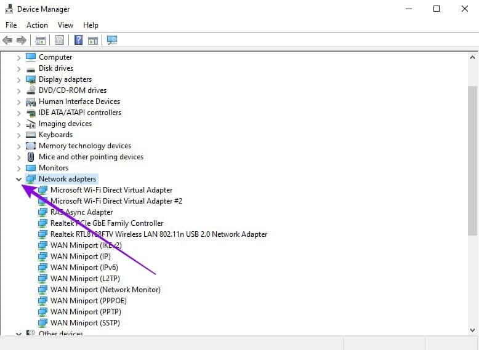
Task: Click the Device Manager title bar icon
Action: click(9, 9)
